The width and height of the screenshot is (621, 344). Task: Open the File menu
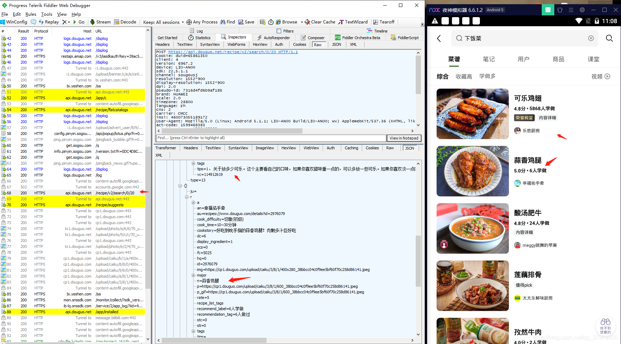click(x=5, y=14)
